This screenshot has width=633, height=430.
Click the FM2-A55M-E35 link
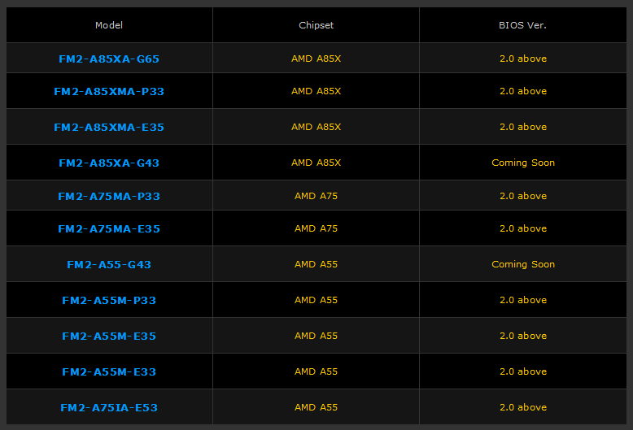109,336
